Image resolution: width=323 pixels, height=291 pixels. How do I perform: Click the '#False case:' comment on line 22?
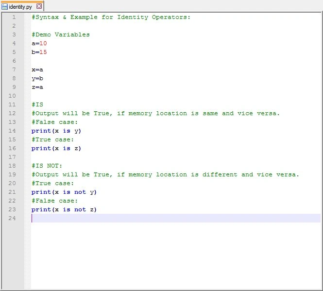(54, 201)
